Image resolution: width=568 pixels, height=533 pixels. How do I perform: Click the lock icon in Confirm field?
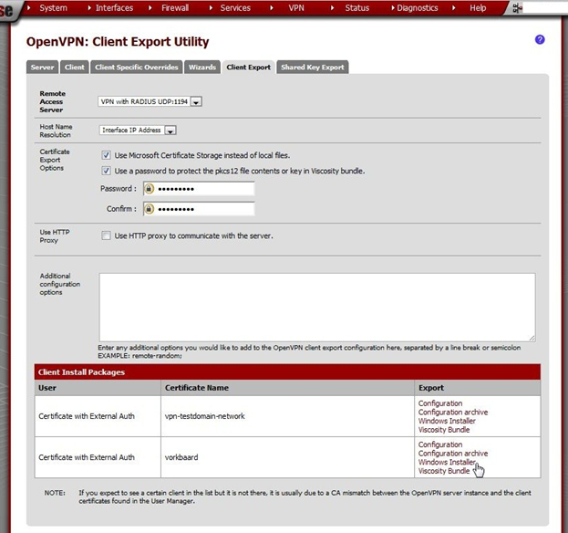(149, 209)
